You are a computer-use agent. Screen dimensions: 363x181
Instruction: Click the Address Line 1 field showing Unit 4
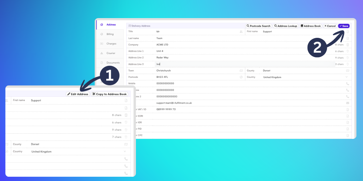point(244,51)
